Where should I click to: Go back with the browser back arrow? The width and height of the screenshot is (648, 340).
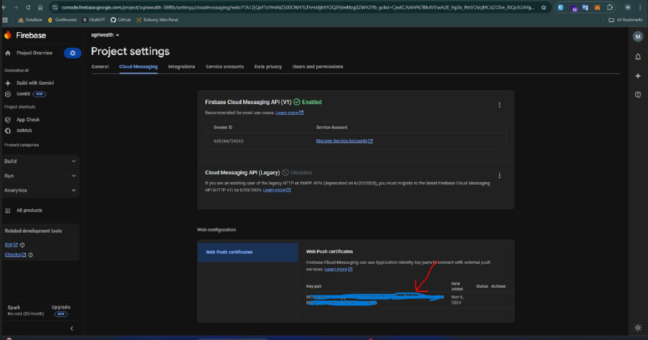tap(4, 8)
